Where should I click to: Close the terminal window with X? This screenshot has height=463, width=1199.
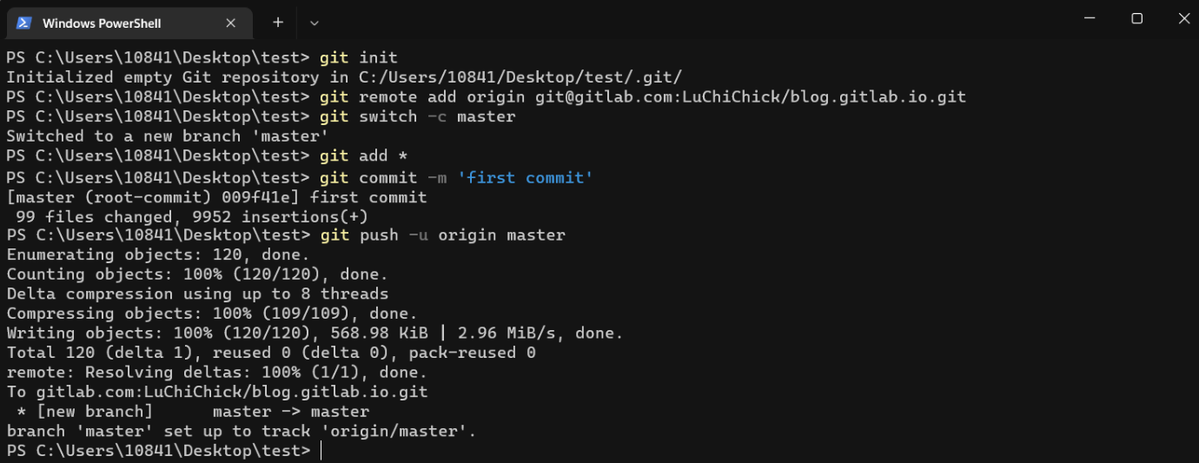tap(1182, 18)
